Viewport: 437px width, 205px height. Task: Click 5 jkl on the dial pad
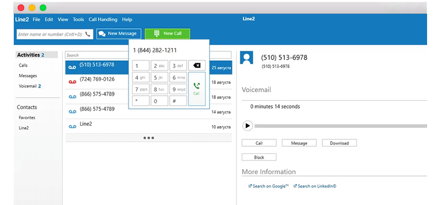point(159,78)
